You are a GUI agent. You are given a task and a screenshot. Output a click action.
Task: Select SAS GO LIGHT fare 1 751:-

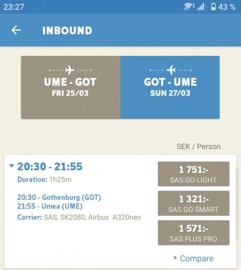(193, 174)
